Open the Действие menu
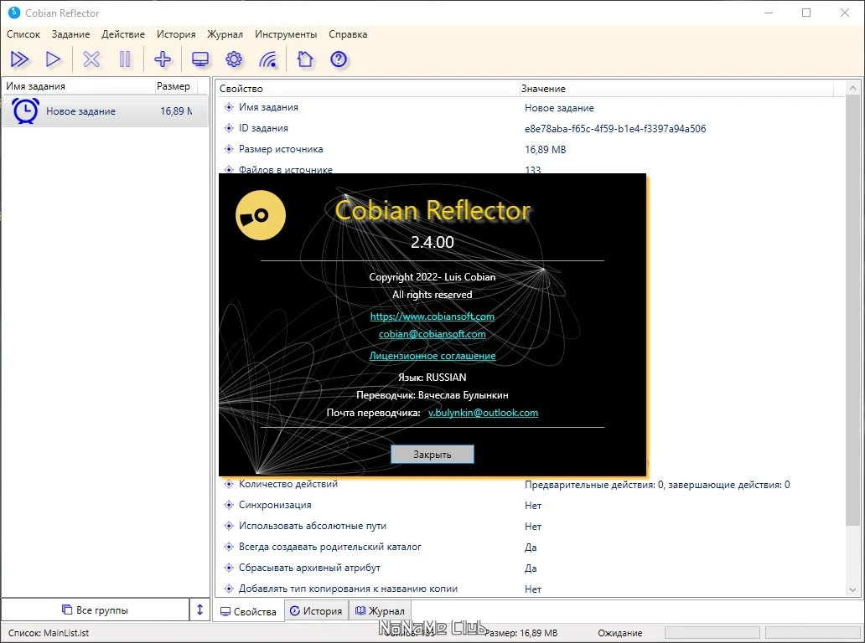865x643 pixels. pos(123,34)
